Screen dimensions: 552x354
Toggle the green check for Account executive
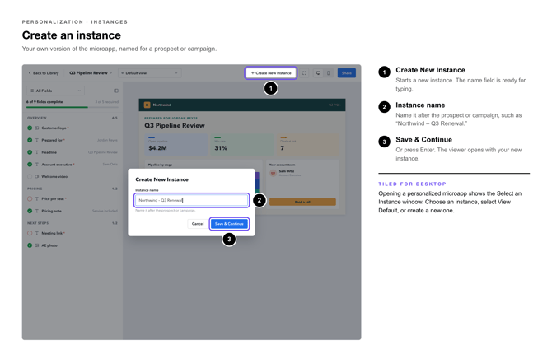30,165
